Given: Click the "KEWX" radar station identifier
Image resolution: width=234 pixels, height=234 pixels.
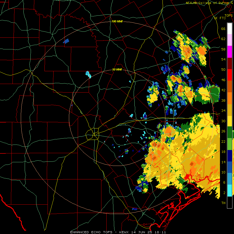Looking at the screenshot, I should point(125,232).
